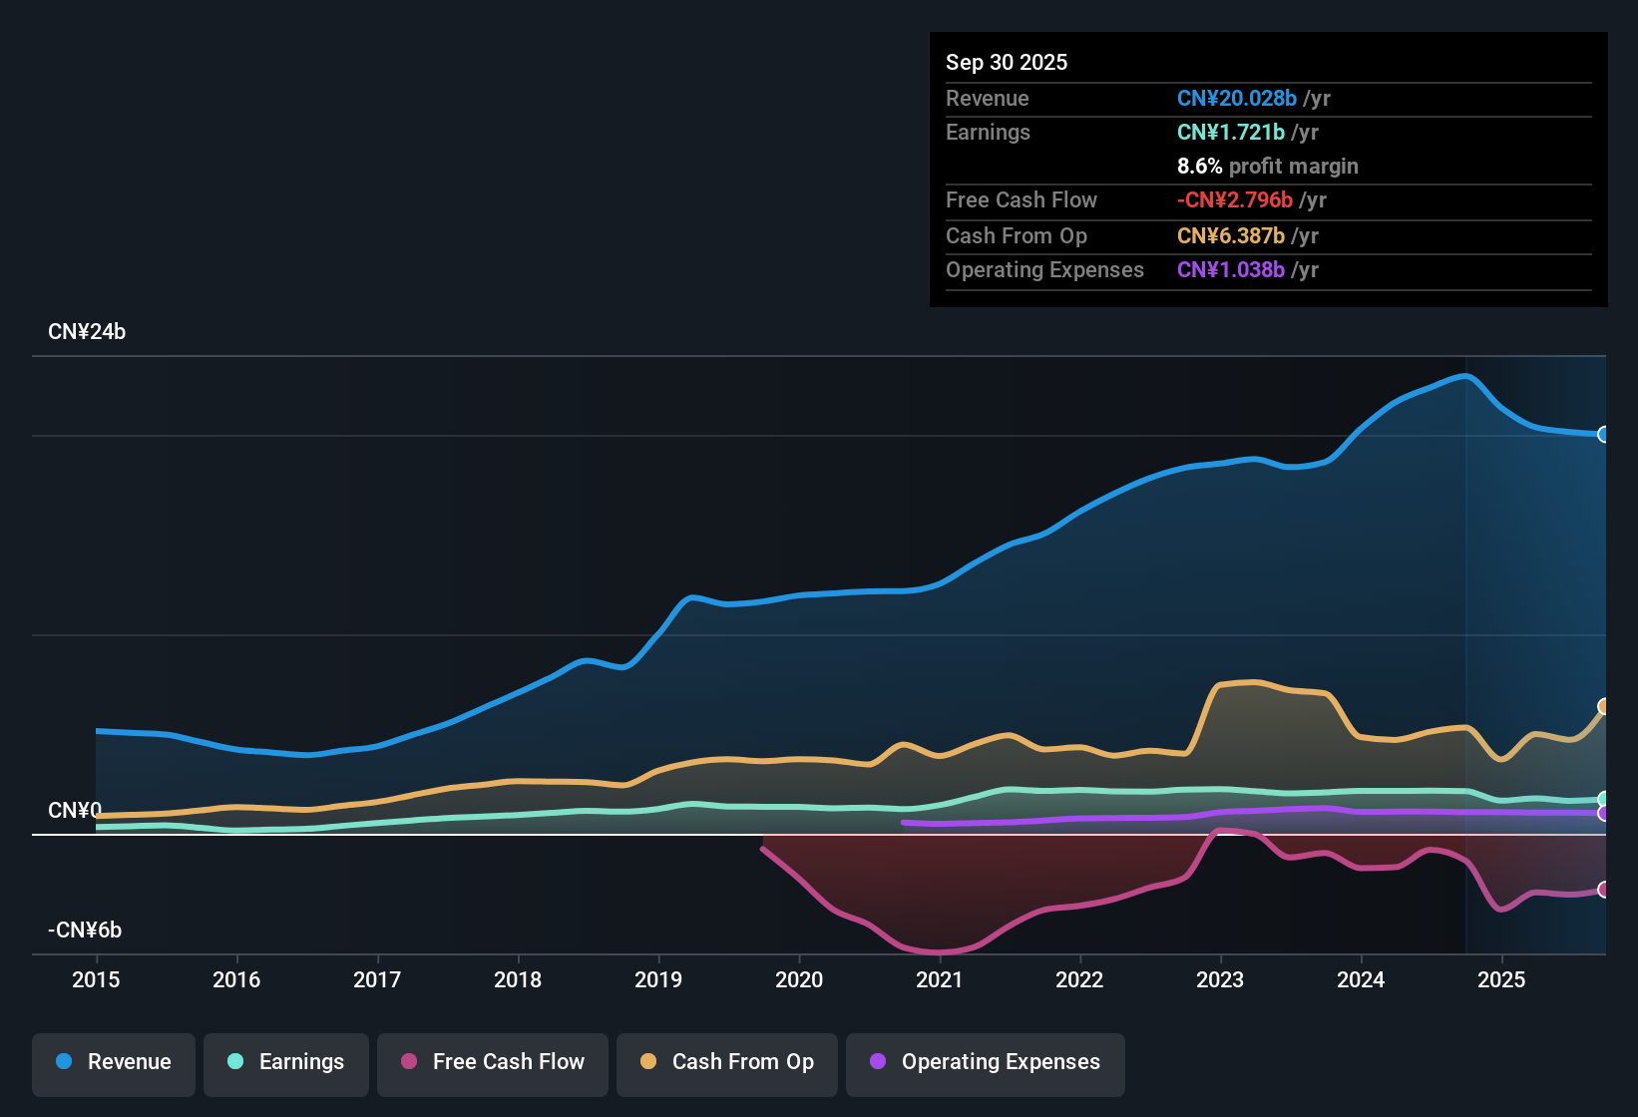Click the orange Cash From Op legend dot
Screen dimensions: 1638x1117
pos(647,1062)
